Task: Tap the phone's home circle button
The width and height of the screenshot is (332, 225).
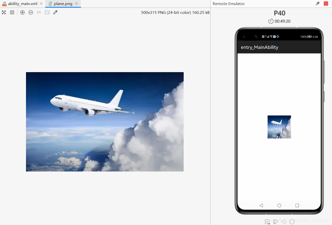Action: 279,205
